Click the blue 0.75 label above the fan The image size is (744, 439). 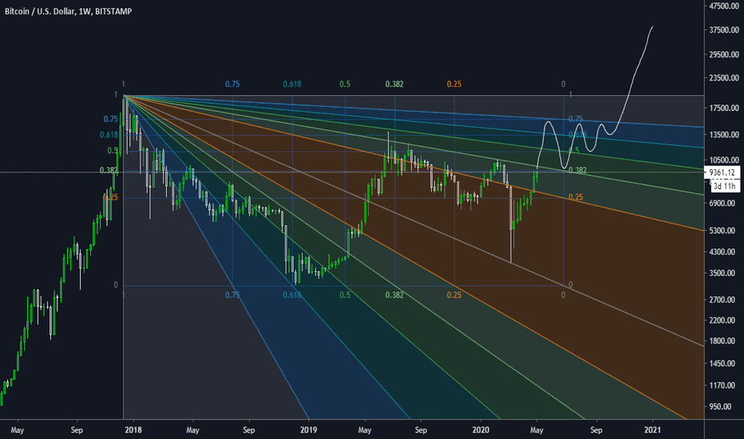click(232, 84)
